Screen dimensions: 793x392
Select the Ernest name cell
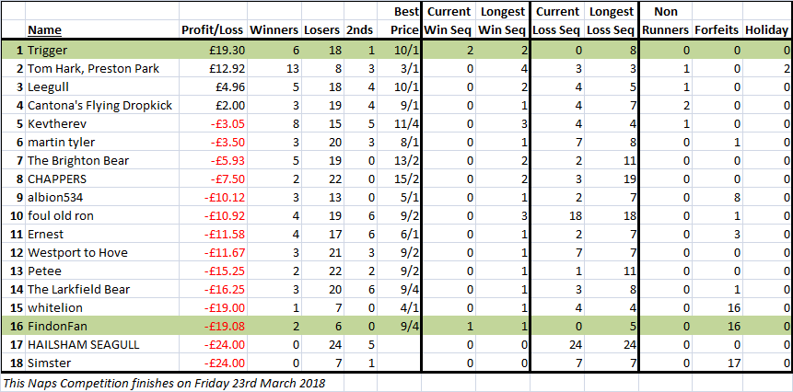102,235
